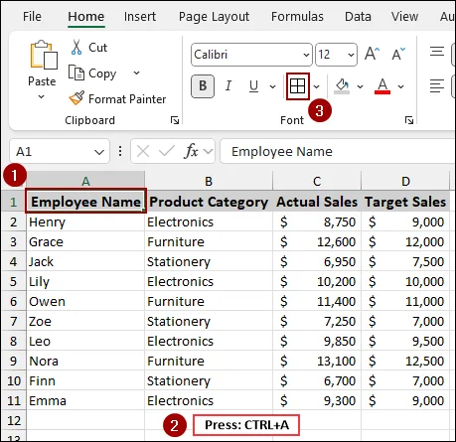Screen dimensions: 456x442
Task: Select the Product Category header cell
Action: point(209,202)
